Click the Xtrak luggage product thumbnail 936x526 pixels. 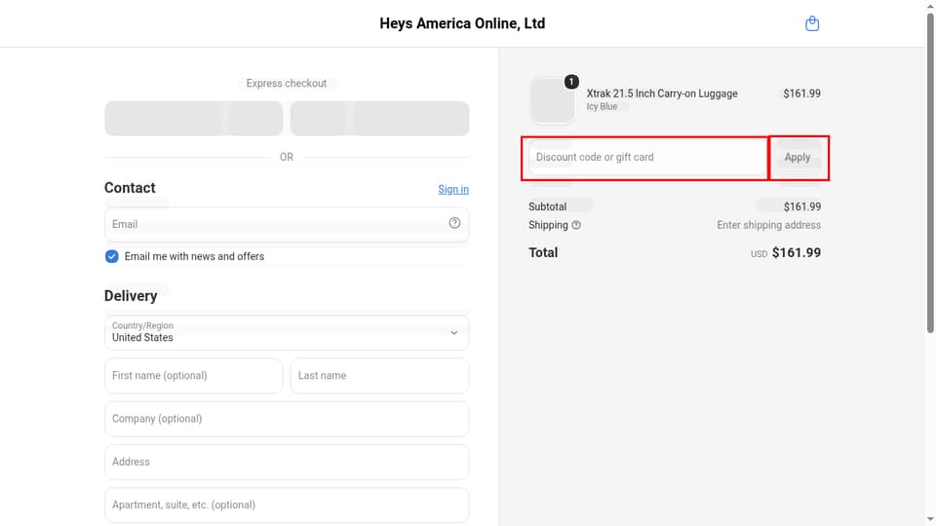click(552, 100)
